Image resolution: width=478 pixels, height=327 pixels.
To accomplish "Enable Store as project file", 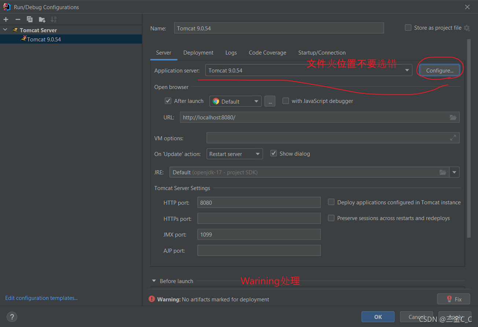I will click(408, 28).
